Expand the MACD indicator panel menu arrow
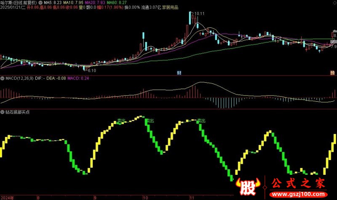The height and width of the screenshot is (200, 337). click(x=3, y=79)
